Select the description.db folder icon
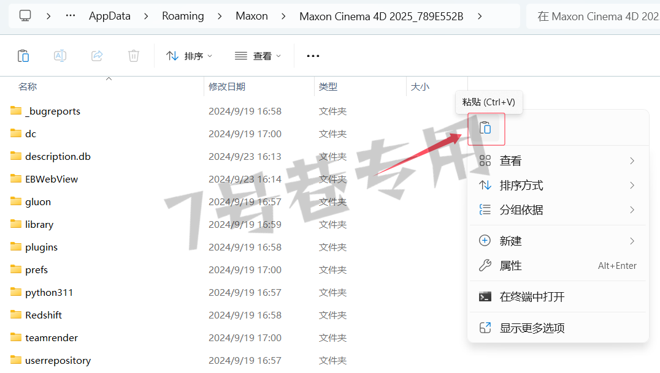The width and height of the screenshot is (660, 373). click(16, 156)
